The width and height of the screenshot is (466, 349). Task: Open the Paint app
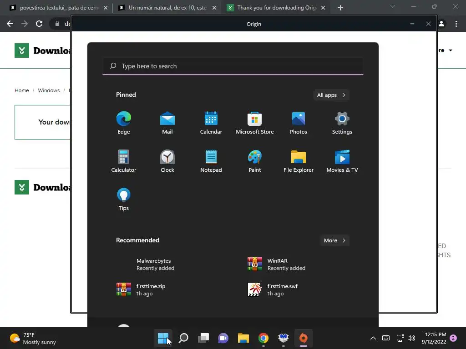[255, 161]
